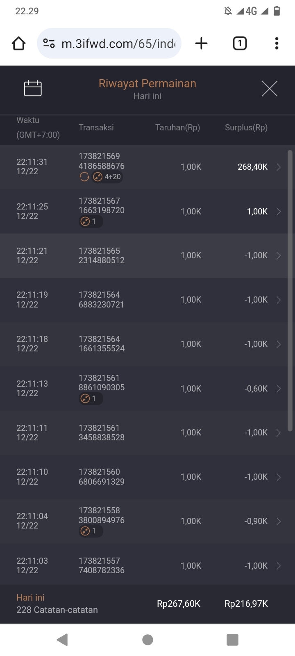The image size is (295, 656).
Task: Close the Riwayat Permainan panel
Action: [269, 89]
